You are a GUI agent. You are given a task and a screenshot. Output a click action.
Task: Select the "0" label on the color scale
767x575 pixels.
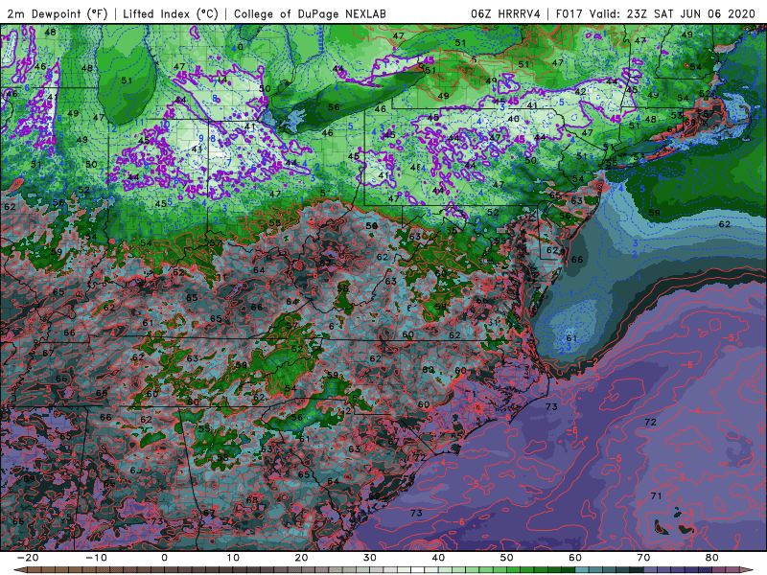[164, 558]
